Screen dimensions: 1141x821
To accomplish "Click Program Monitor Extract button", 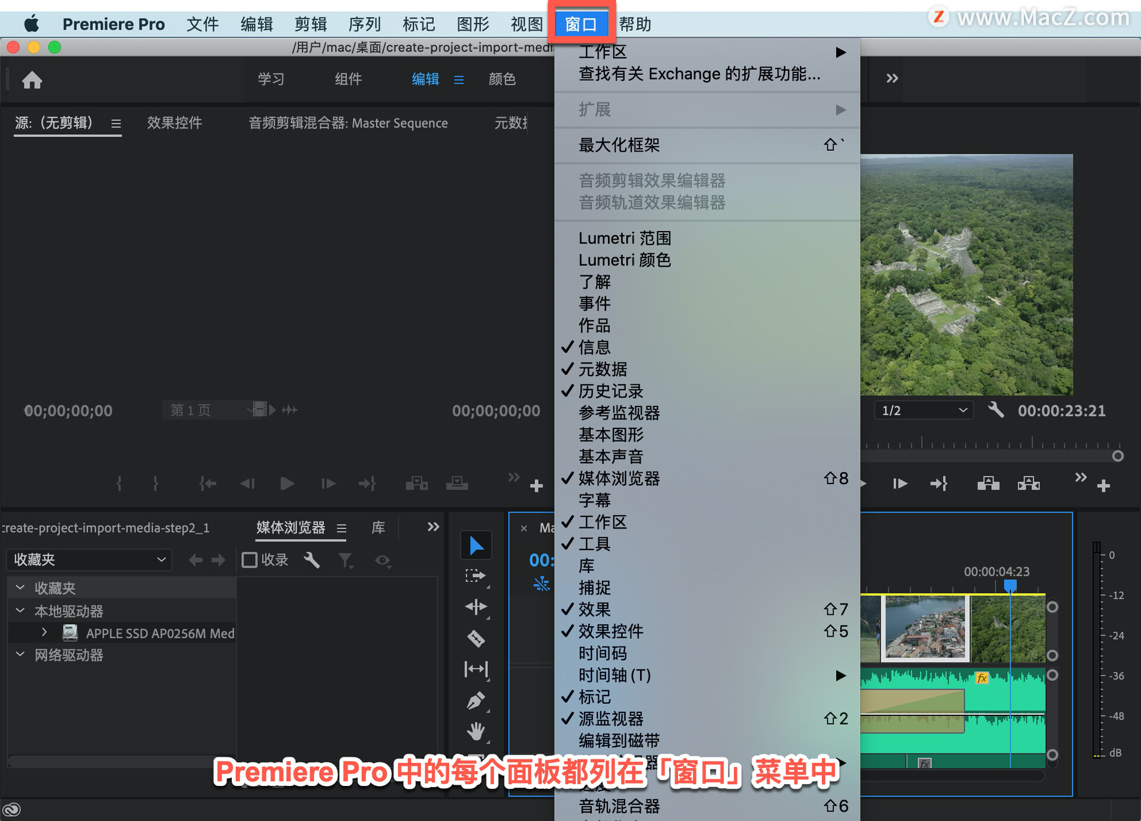I will [x=1029, y=484].
